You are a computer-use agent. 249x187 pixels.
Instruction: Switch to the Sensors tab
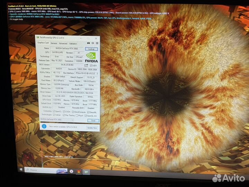coord(54,43)
